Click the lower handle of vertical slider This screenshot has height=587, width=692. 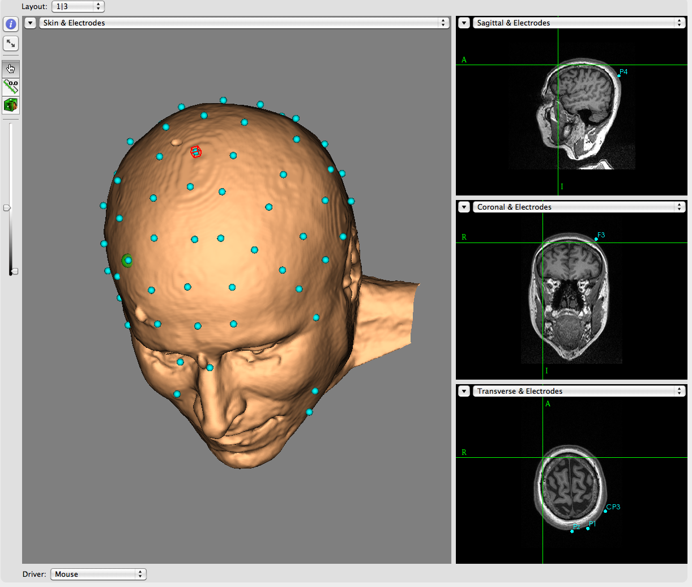14,271
